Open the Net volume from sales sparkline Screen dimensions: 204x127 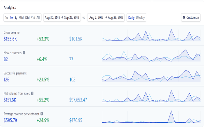[151, 96]
